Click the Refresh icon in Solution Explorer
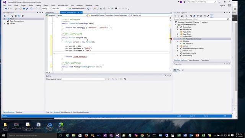Screen dimensions: 245x138 coord(194,16)
